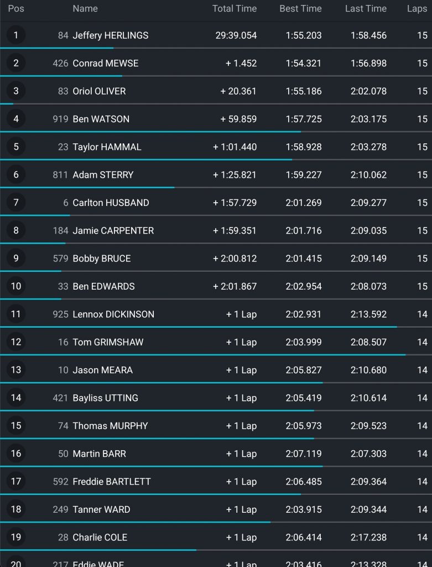Sort by the Best Time column header

click(300, 9)
